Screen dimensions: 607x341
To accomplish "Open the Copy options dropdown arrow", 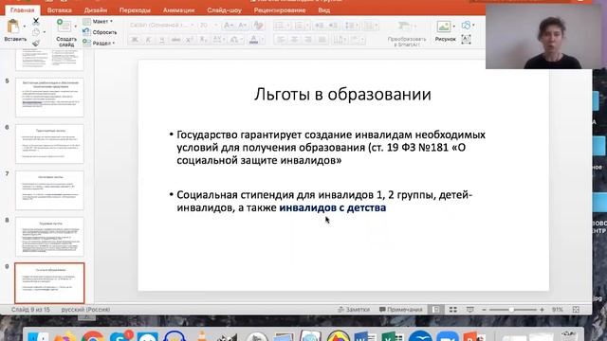I will coord(45,32).
